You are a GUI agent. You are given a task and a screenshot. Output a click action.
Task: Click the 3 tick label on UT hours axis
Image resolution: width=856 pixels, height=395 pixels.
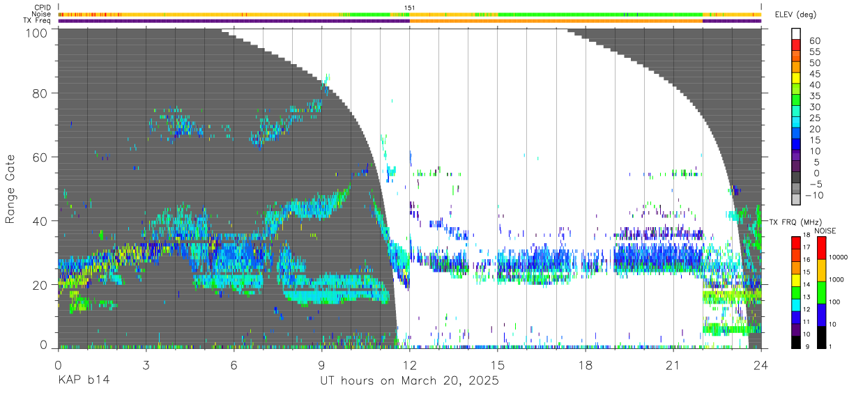146,364
